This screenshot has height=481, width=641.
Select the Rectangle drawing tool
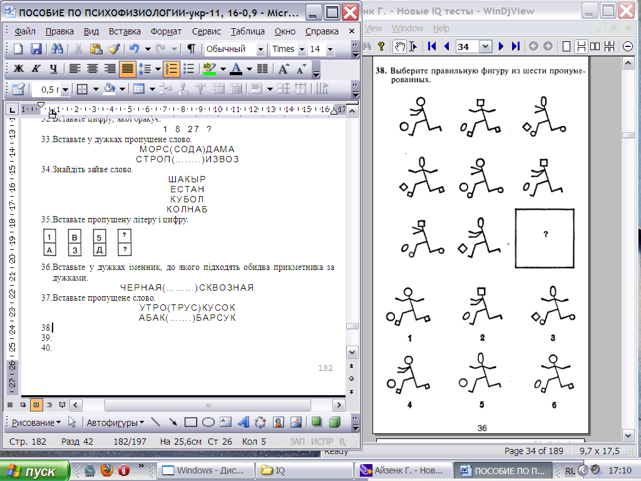190,422
